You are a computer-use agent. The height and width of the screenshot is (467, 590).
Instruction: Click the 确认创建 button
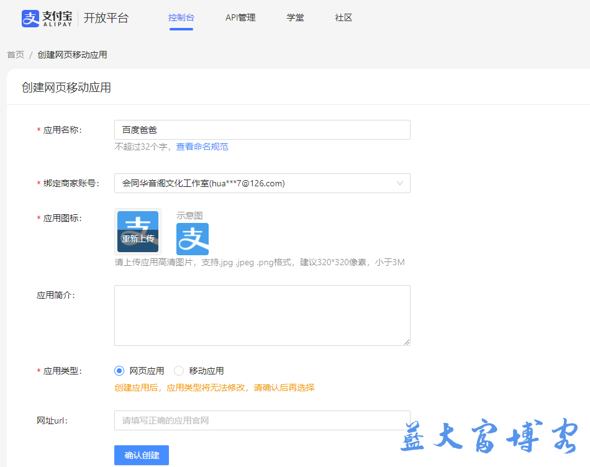click(142, 455)
